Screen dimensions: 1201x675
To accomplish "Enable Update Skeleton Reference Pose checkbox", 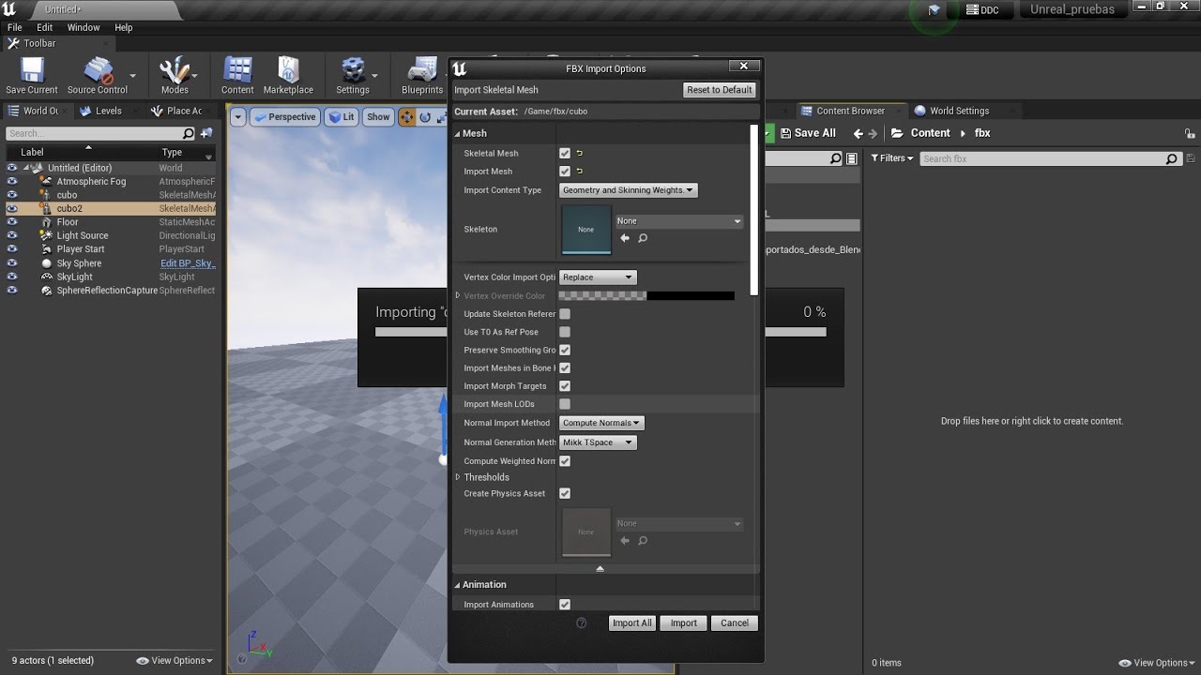I will (x=565, y=314).
